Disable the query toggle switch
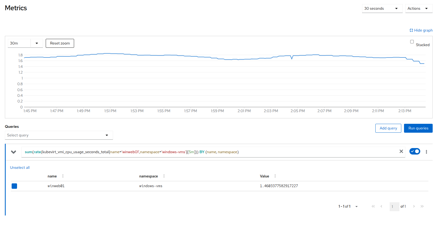The height and width of the screenshot is (233, 437). tap(415, 152)
